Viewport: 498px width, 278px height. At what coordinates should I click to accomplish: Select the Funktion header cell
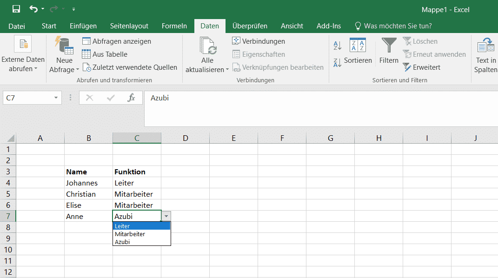pos(137,172)
